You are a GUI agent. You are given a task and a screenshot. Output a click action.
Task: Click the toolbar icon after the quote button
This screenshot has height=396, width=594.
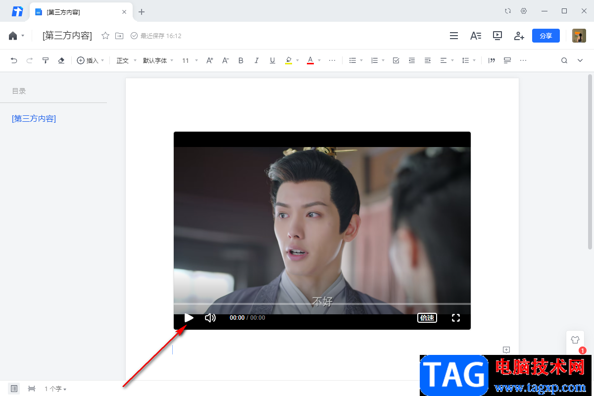coord(507,60)
